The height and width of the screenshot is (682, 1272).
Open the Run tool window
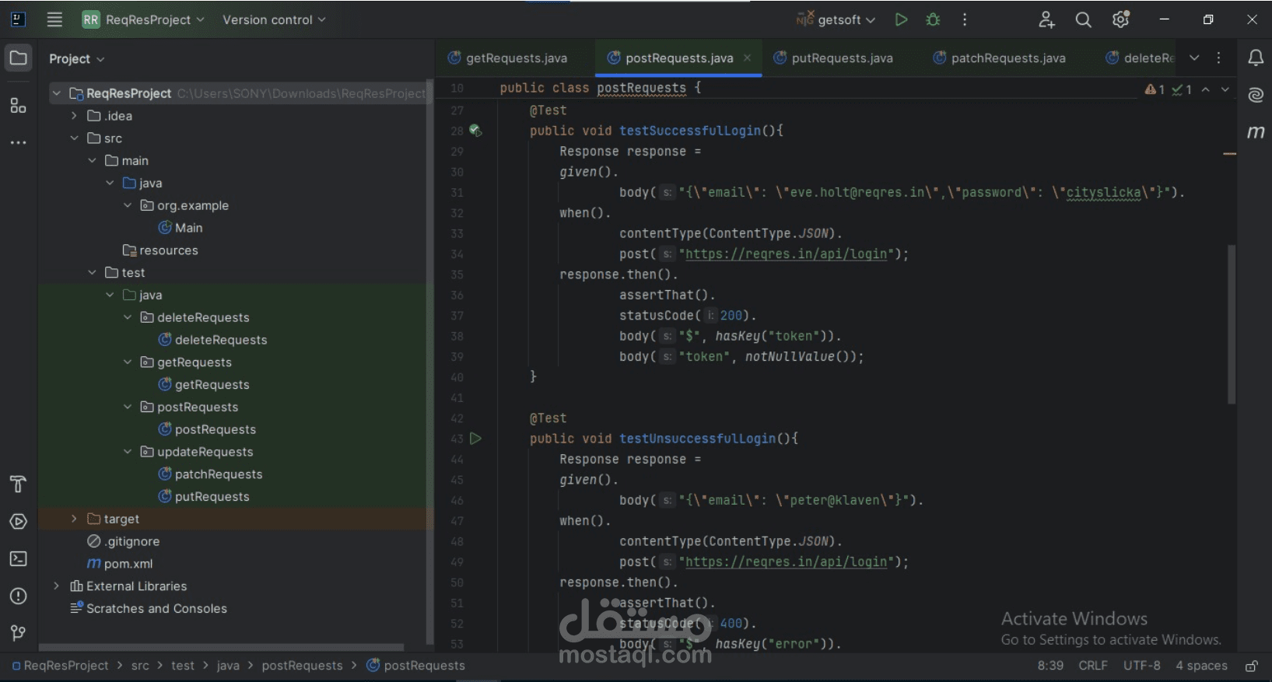(19, 522)
